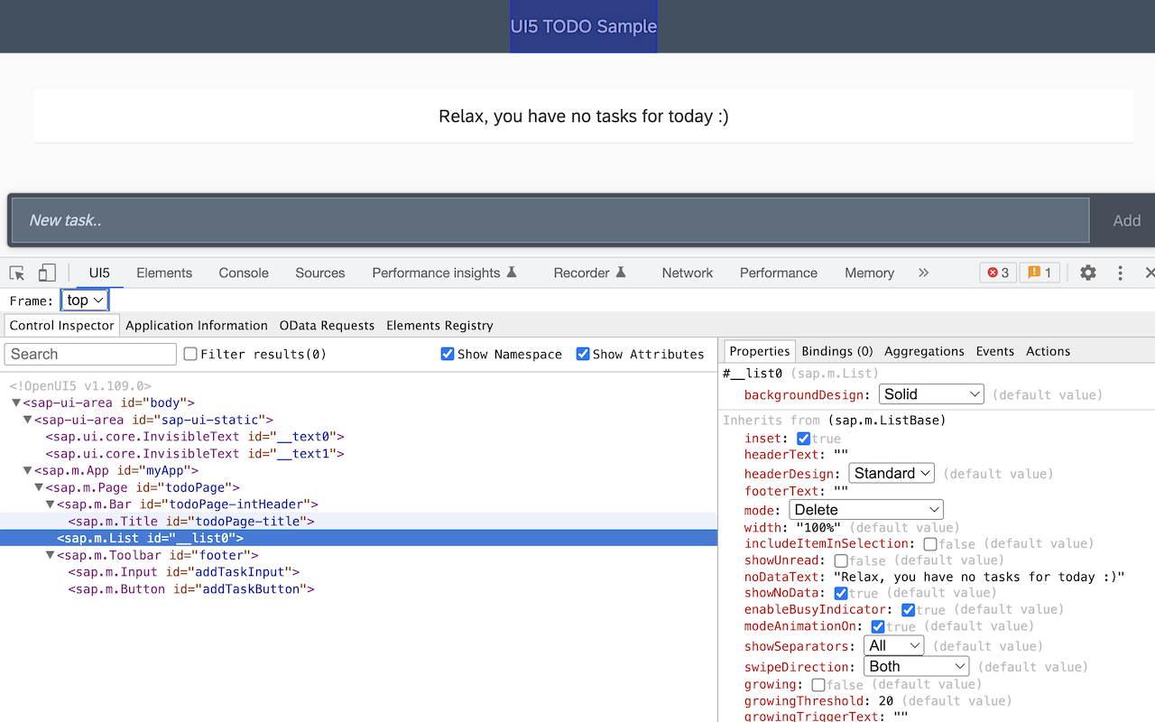This screenshot has height=722, width=1155.
Task: Click the 1 issue warning badge
Action: (x=1039, y=272)
